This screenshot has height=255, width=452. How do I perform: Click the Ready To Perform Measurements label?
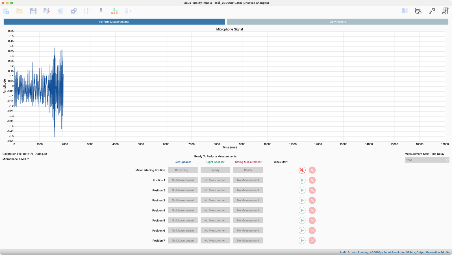pos(215,156)
